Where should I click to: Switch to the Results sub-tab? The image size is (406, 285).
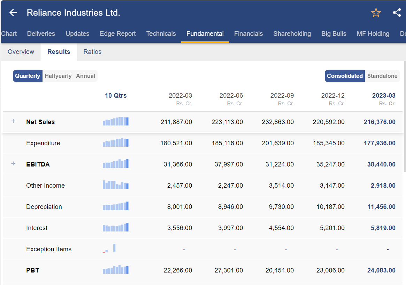click(59, 52)
